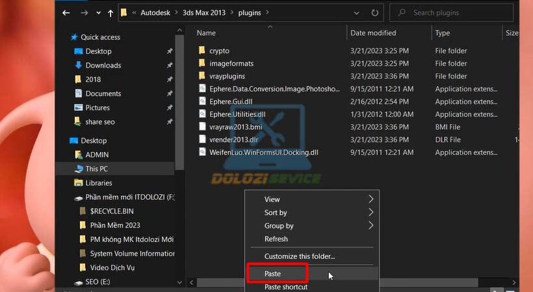The width and height of the screenshot is (533, 292).
Task: Open the $RECYCLE.BIN folder
Action: pos(112,211)
